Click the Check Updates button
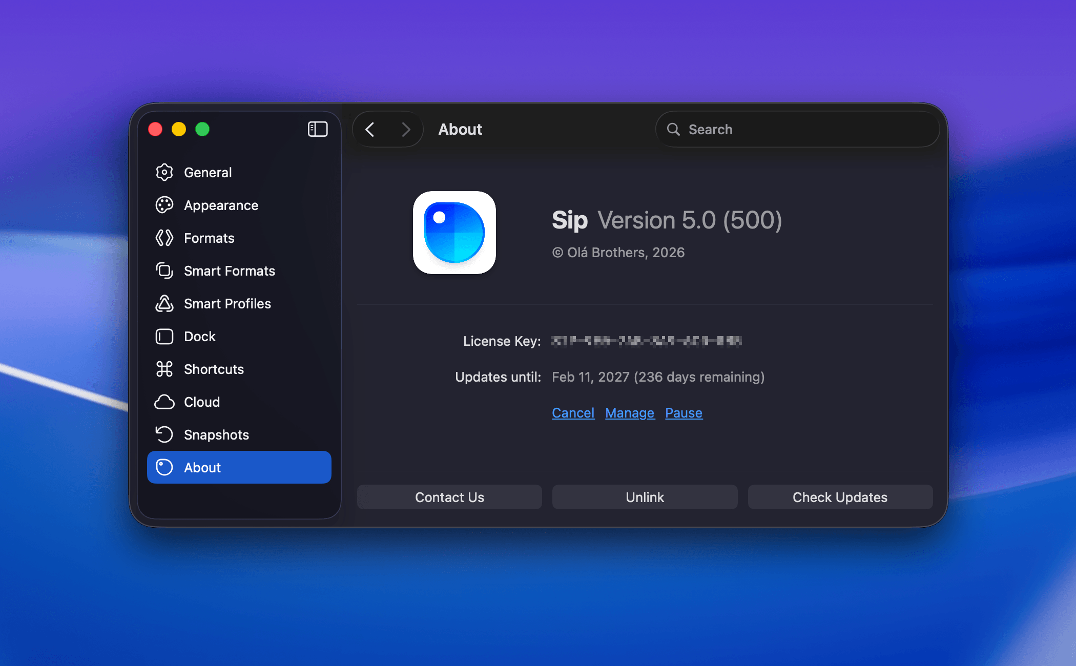 click(x=840, y=497)
